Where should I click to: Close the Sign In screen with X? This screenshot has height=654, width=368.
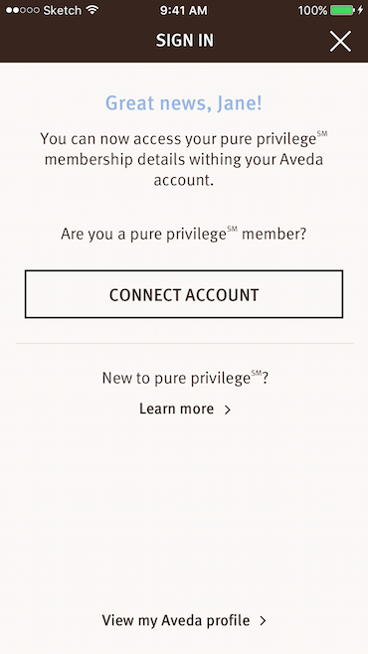(x=340, y=41)
